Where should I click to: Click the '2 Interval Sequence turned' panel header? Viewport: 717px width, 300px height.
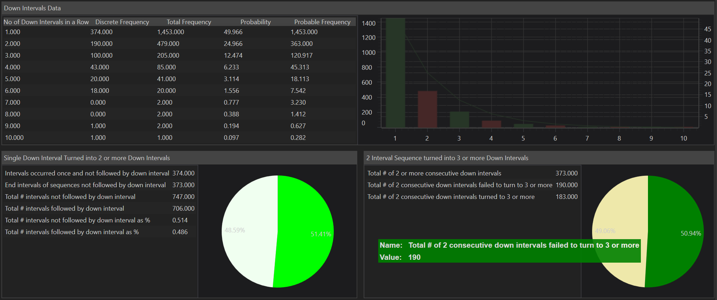point(447,158)
